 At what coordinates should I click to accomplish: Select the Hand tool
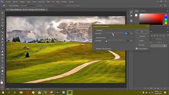pyautogui.click(x=2, y=71)
